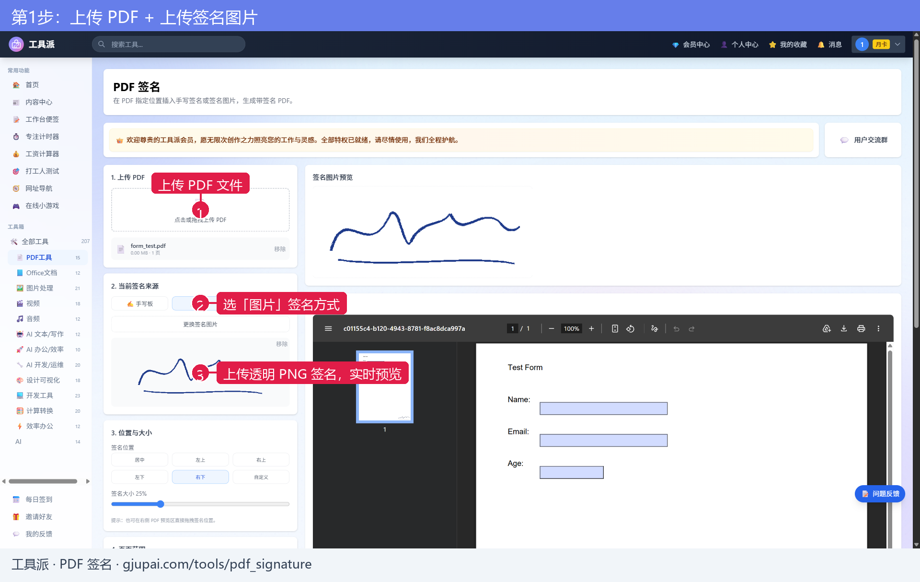Click the user avatar badge
The width and height of the screenshot is (920, 582).
862,45
